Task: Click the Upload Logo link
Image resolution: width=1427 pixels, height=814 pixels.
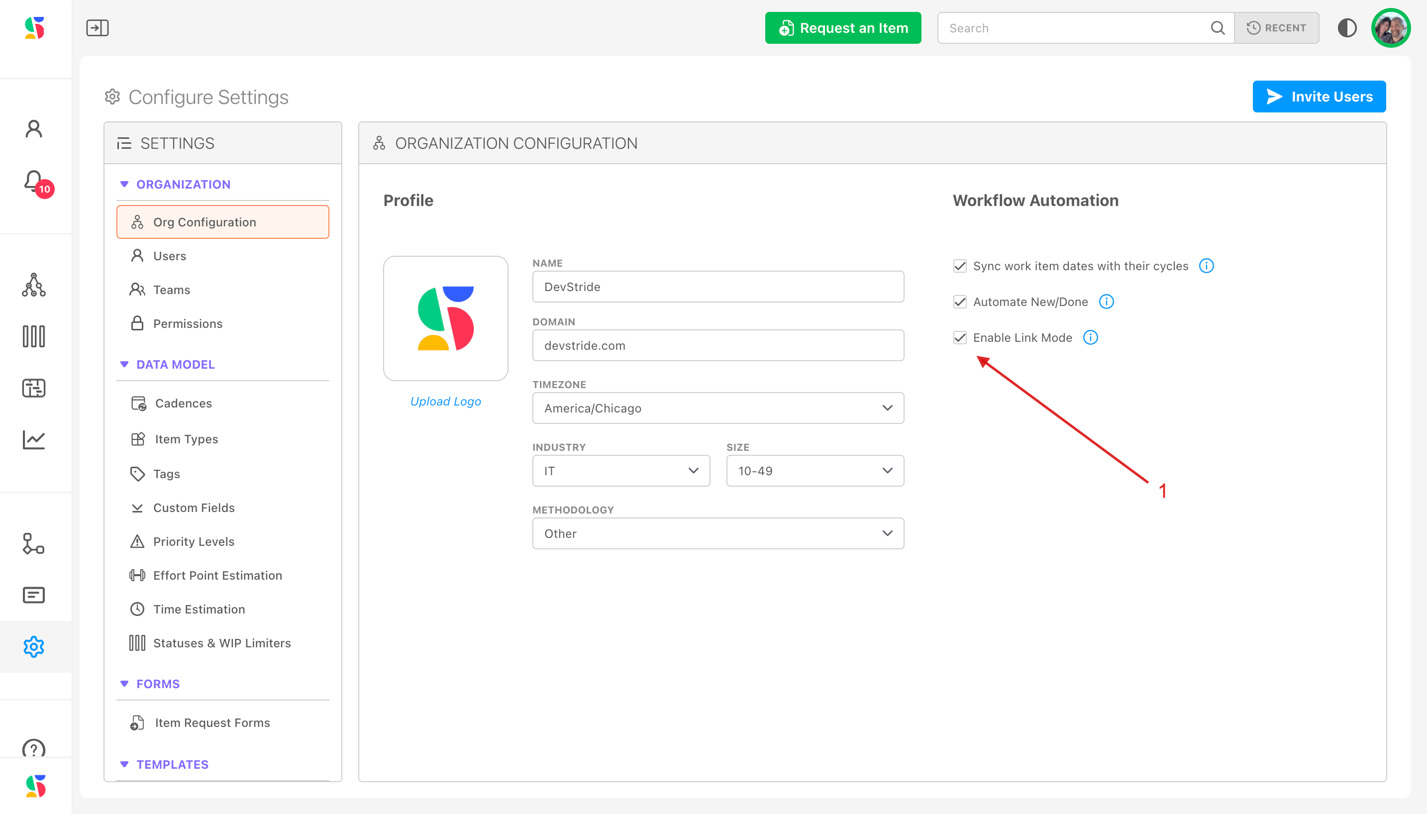Action: click(445, 402)
